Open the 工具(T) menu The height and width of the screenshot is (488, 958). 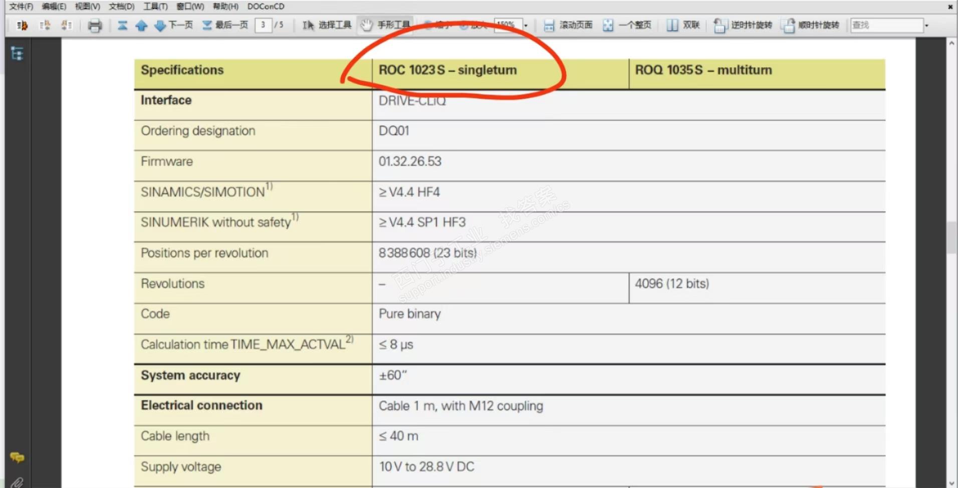click(155, 7)
